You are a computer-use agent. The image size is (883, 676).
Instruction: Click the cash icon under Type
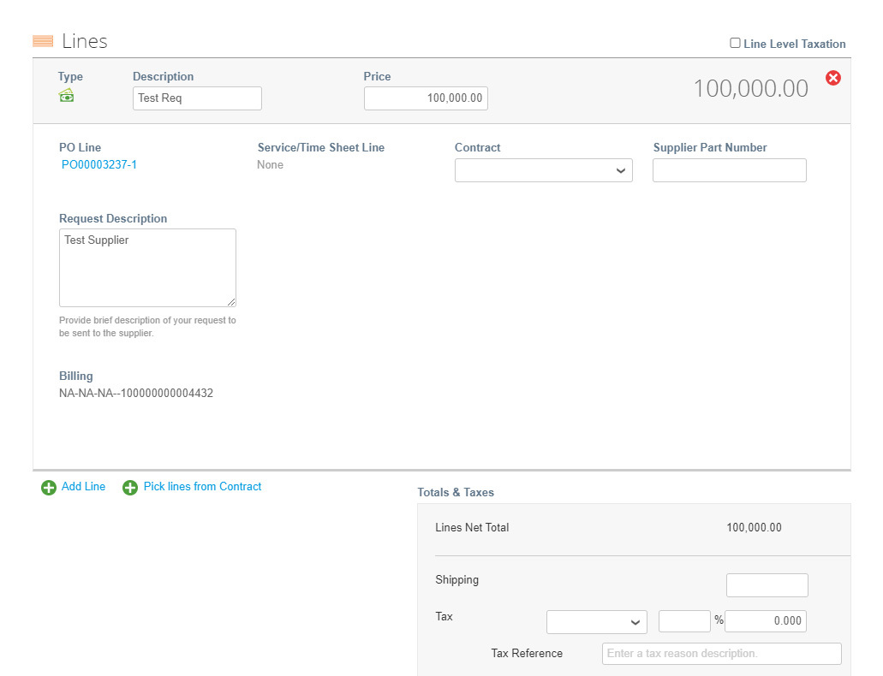66,96
